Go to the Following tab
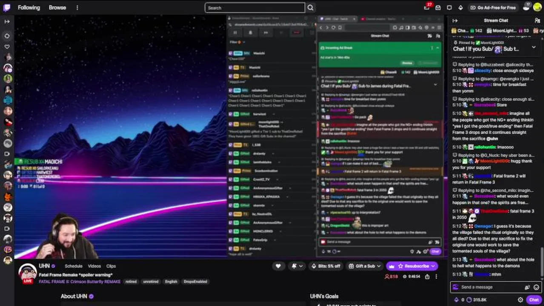544x306 pixels. 29,7
